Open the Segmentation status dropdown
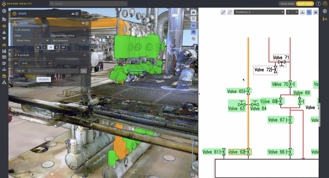Image resolution: width=329 pixels, height=178 pixels. click(69, 41)
